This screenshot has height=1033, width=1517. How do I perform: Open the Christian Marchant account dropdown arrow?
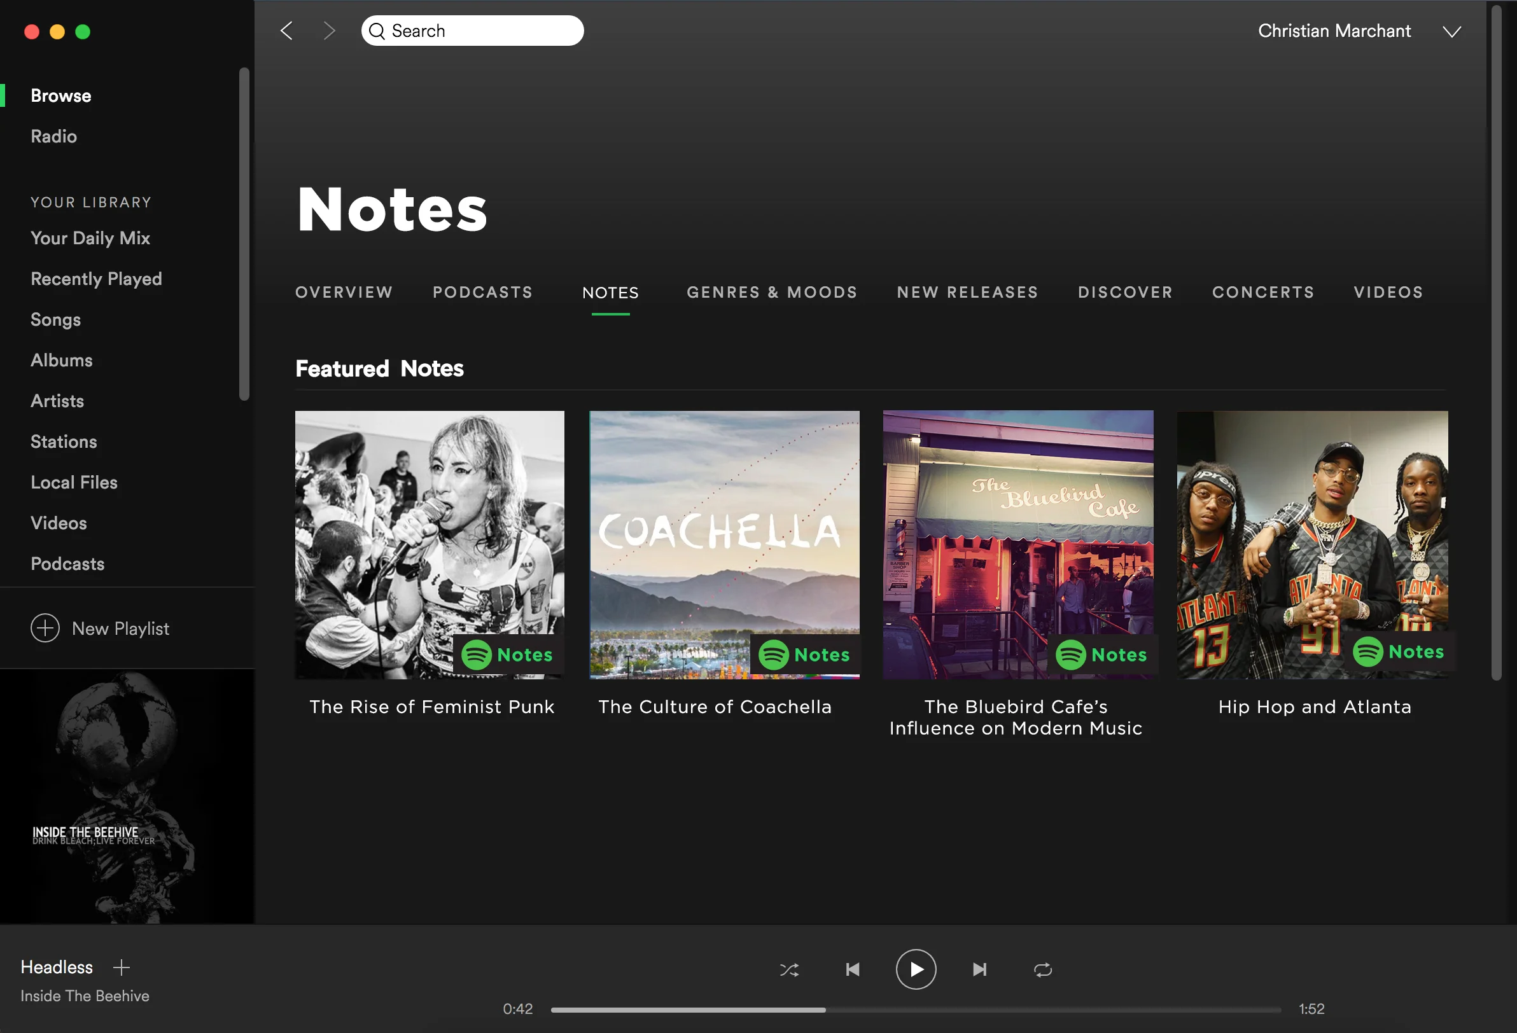pyautogui.click(x=1451, y=31)
